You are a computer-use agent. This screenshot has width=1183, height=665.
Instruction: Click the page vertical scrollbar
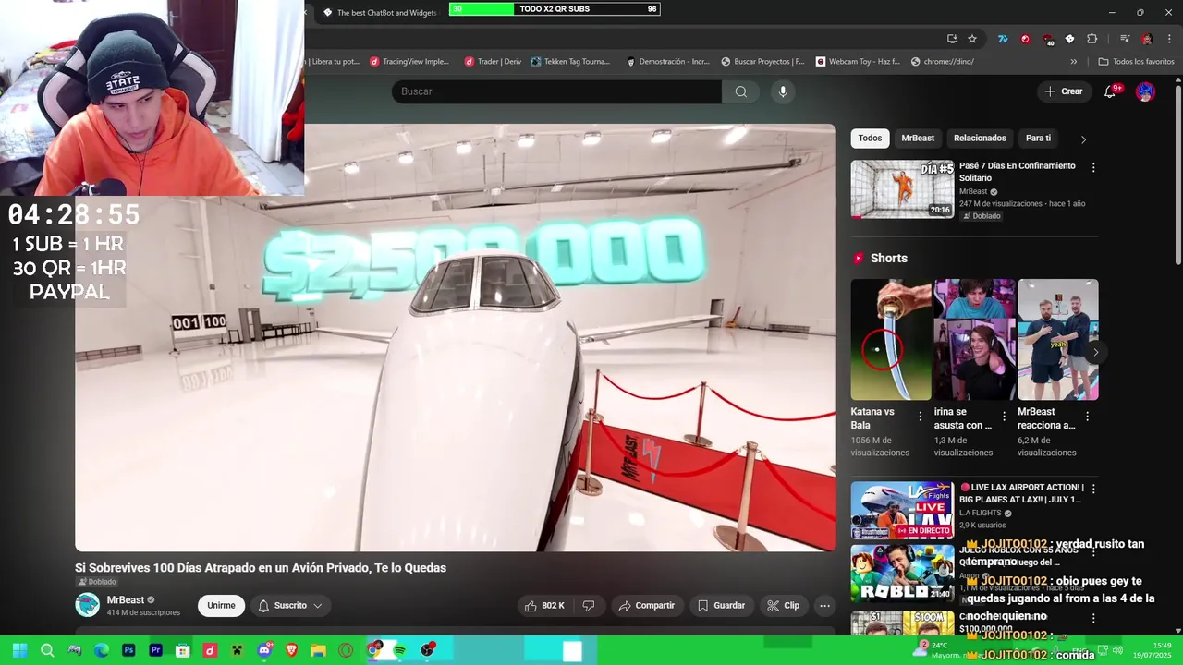tap(1177, 174)
